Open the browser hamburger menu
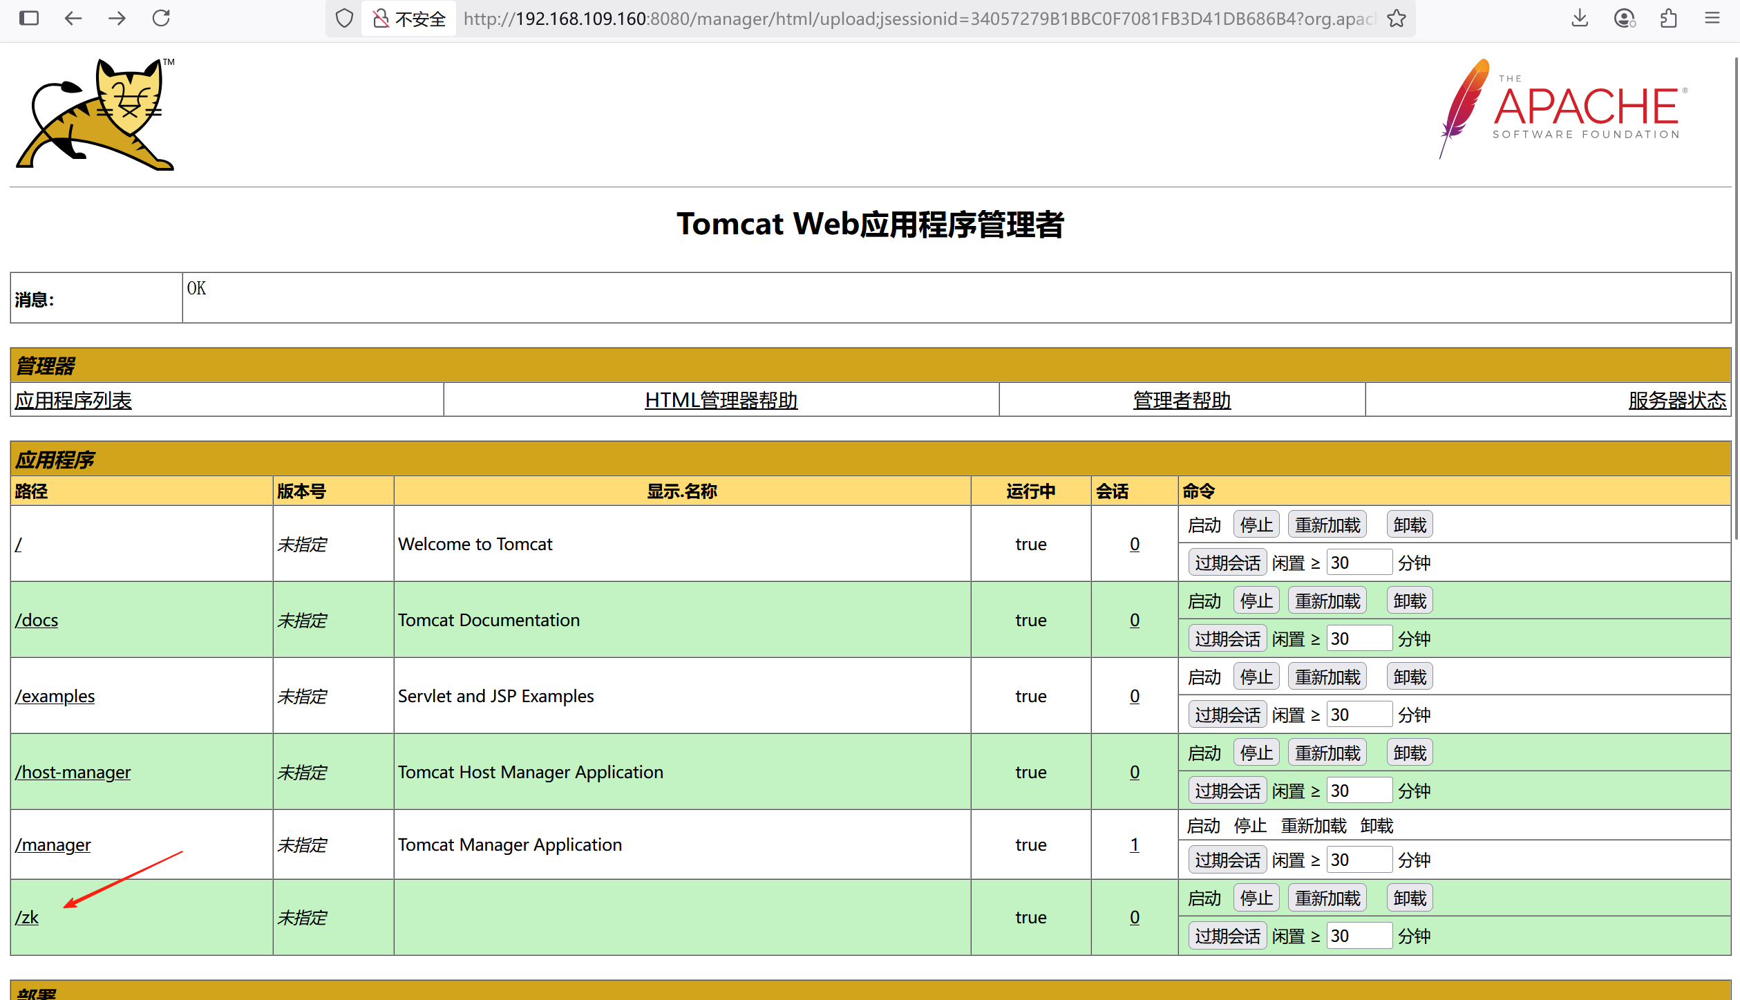 coord(1712,18)
